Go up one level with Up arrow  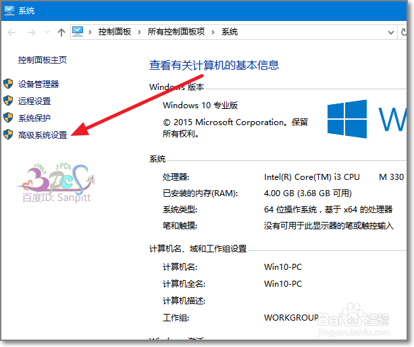point(61,32)
